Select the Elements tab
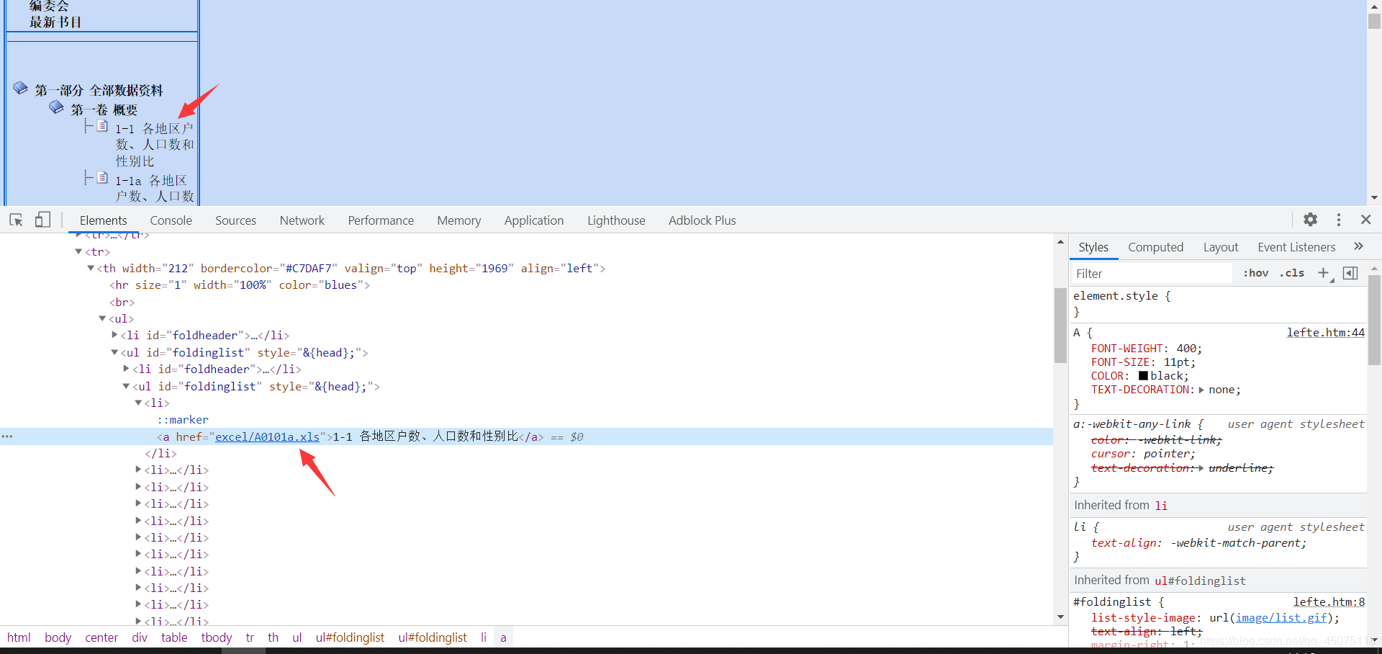1382x654 pixels. pos(103,220)
